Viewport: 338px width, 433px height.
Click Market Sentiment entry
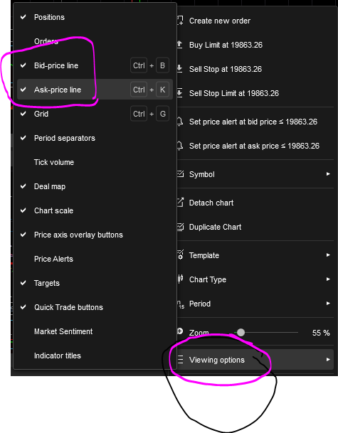63,331
